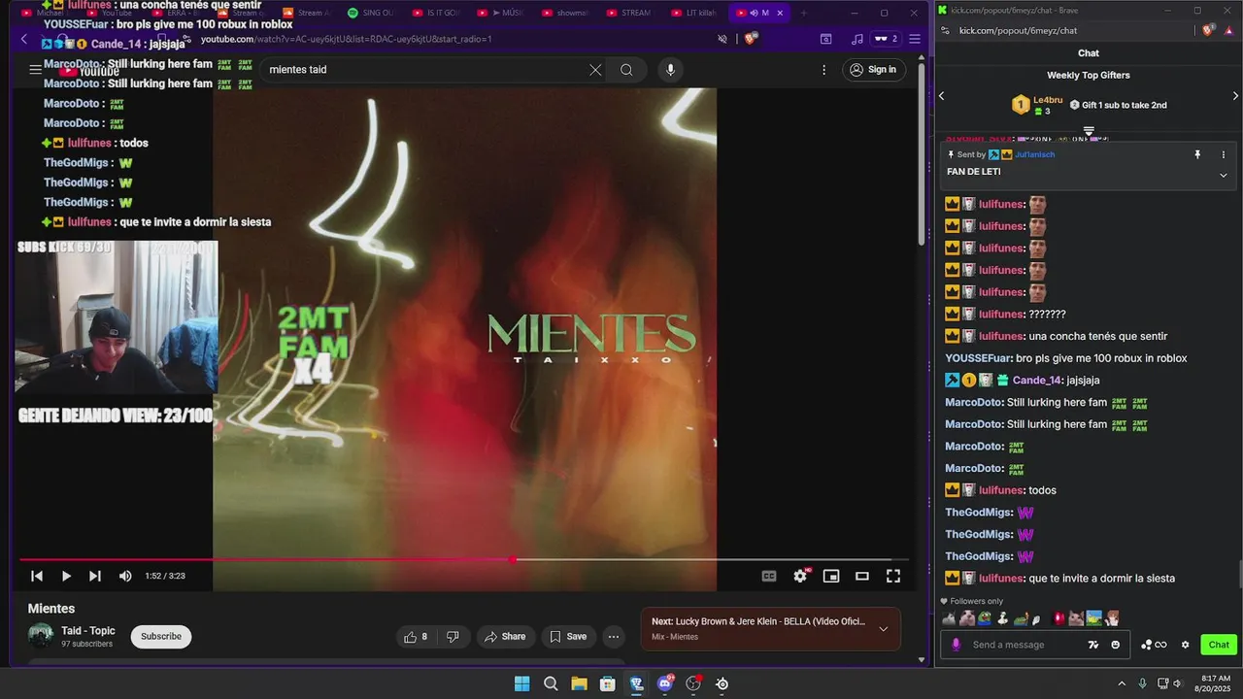Open more actions ellipsis below video

click(614, 637)
